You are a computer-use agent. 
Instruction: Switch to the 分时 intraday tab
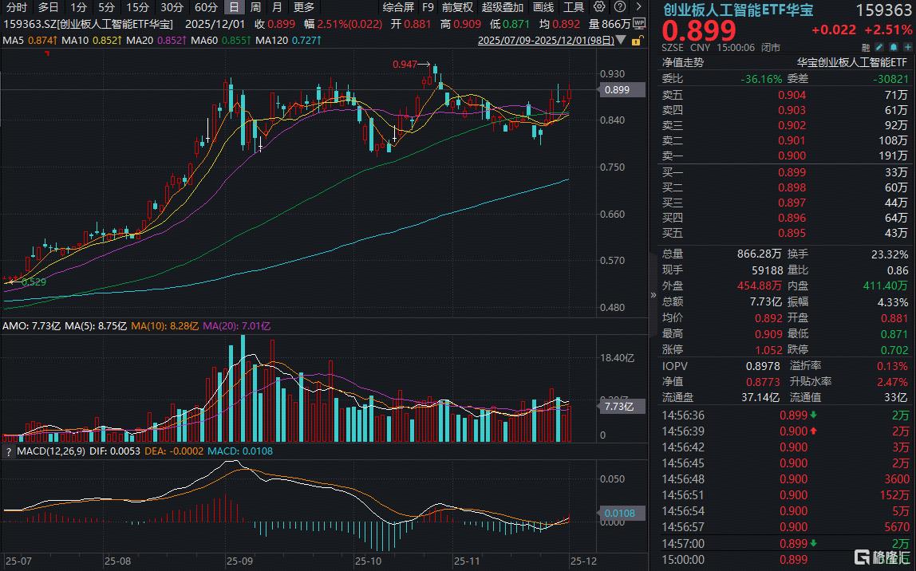click(x=16, y=7)
